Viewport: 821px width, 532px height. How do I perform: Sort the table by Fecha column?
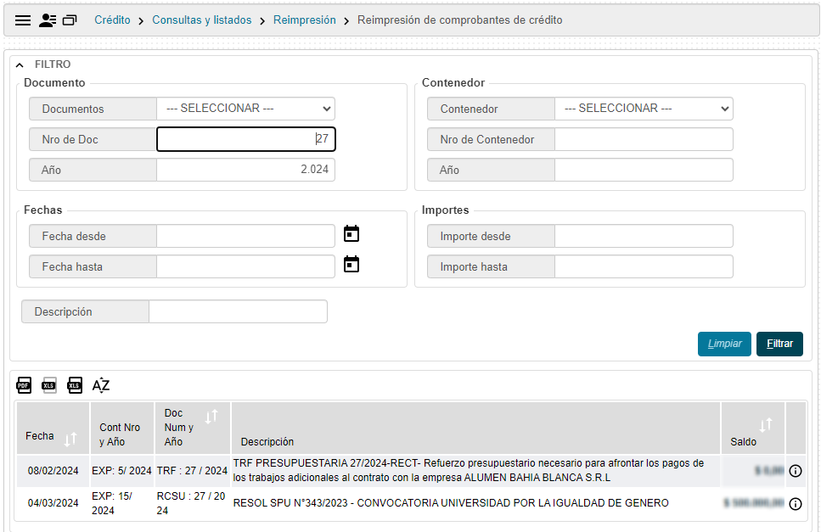(x=70, y=438)
